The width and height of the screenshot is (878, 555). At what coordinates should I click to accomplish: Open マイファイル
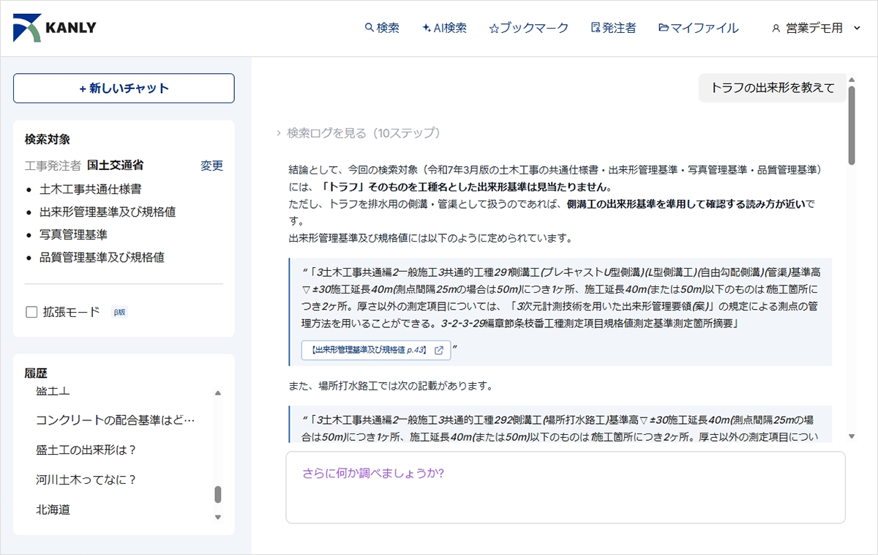click(x=698, y=28)
